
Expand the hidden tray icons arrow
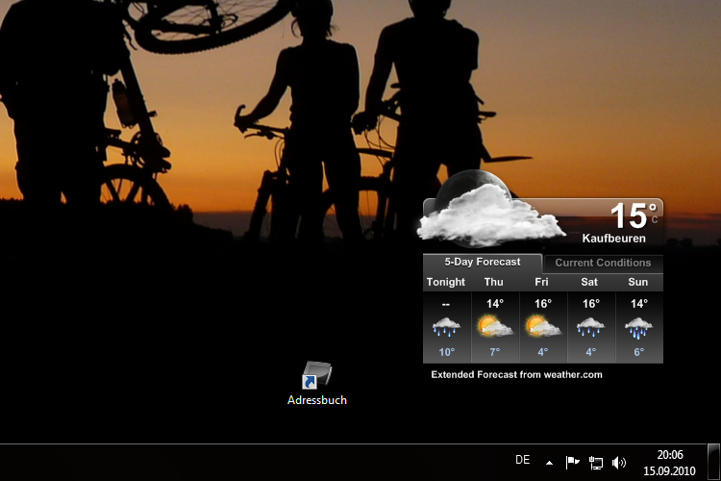pyautogui.click(x=549, y=462)
